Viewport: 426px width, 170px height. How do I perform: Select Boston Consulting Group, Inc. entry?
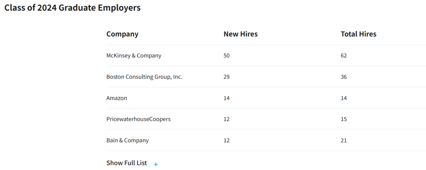click(x=144, y=77)
